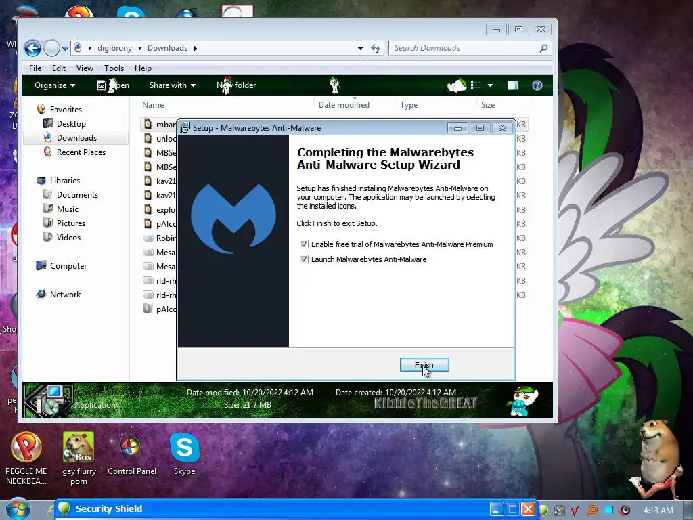Select Computer in the navigation pane
Viewport: 693px width, 520px height.
[62, 265]
